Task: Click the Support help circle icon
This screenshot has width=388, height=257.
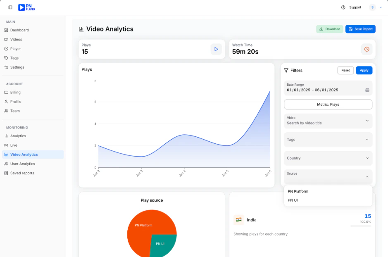Action: point(343,7)
